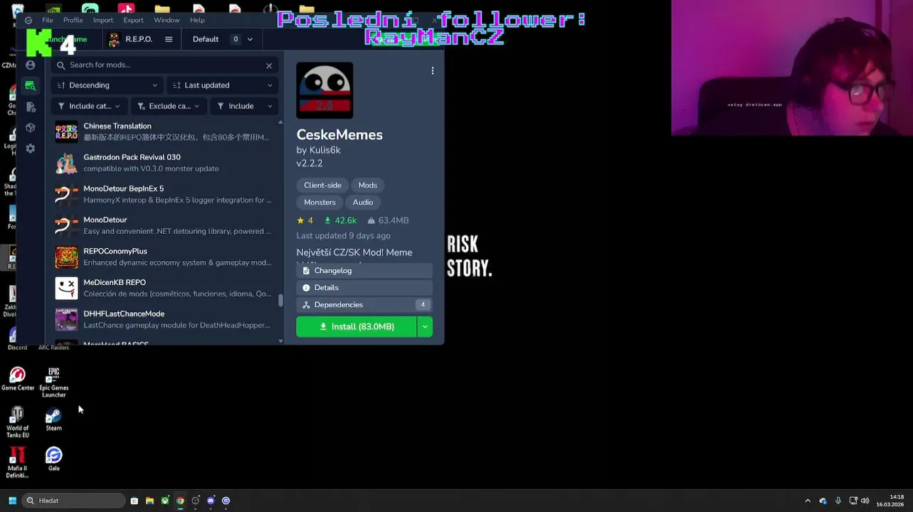Click the Gale logo in menu bar
This screenshot has width=913, height=512.
[28, 20]
